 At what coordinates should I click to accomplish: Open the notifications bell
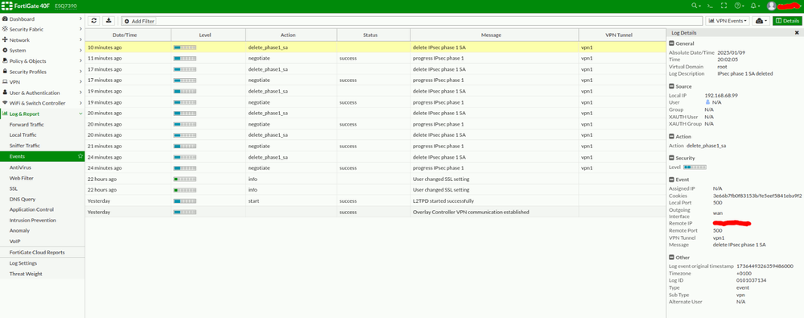pos(754,6)
